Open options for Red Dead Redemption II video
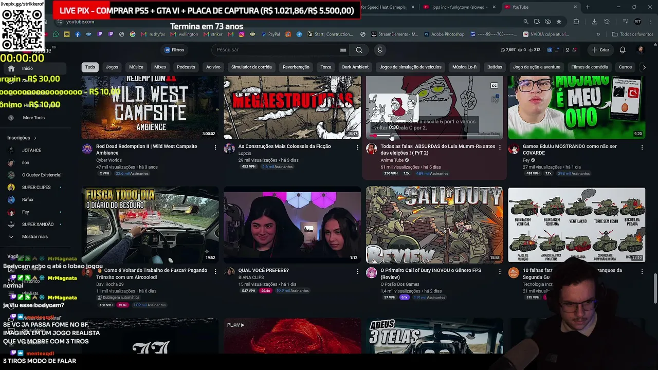The width and height of the screenshot is (658, 370). [215, 147]
